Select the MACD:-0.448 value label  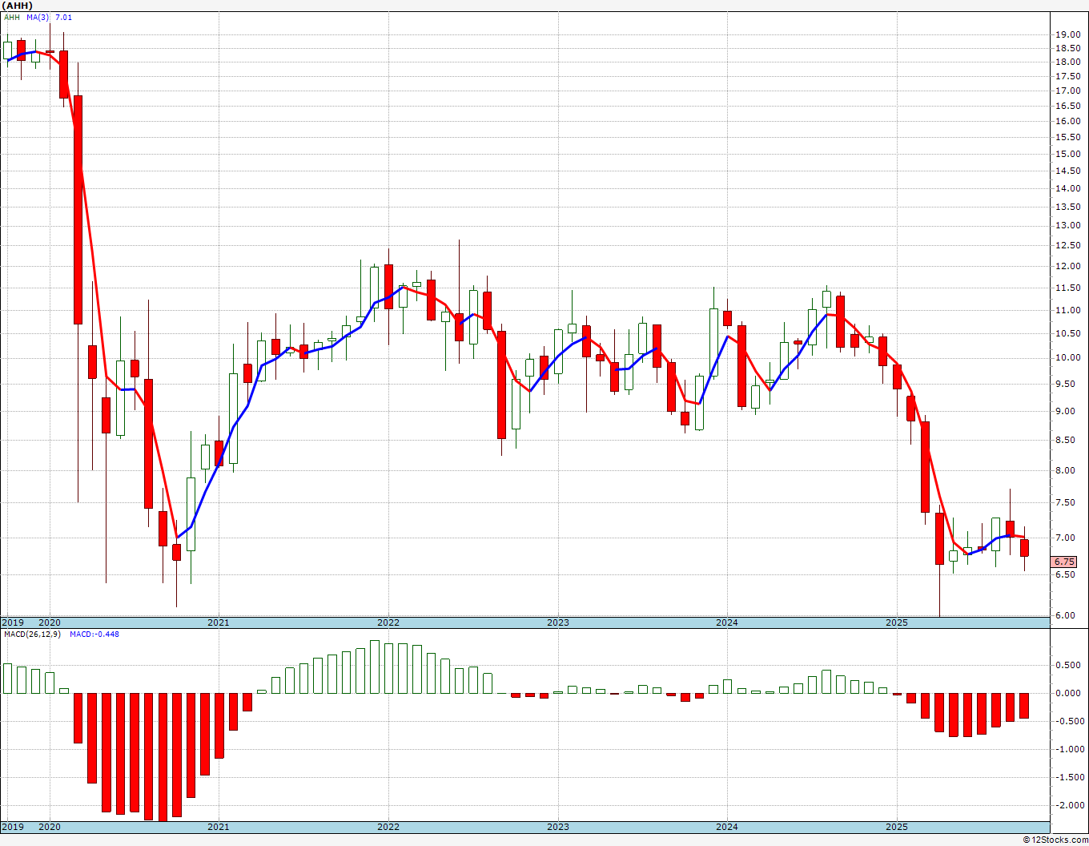[94, 634]
